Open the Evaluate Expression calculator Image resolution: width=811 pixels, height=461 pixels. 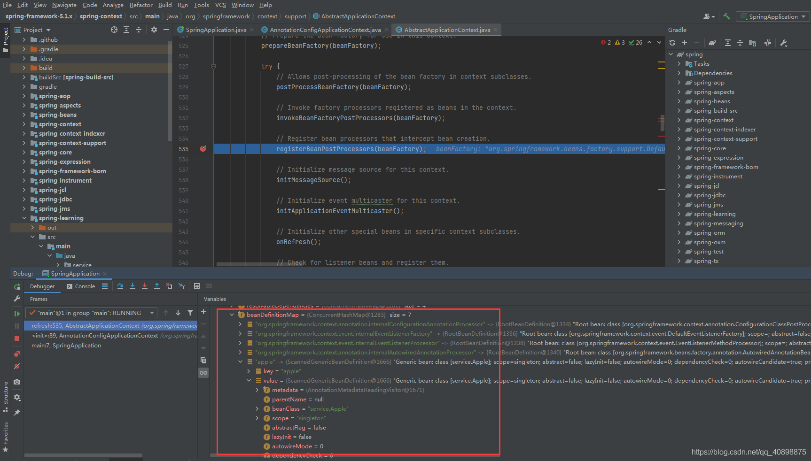pos(197,286)
